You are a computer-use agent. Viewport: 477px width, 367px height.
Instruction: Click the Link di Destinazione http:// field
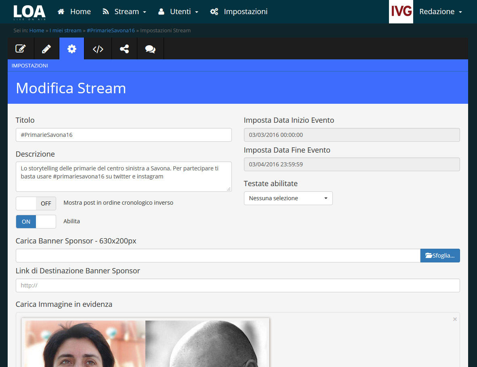pos(237,285)
